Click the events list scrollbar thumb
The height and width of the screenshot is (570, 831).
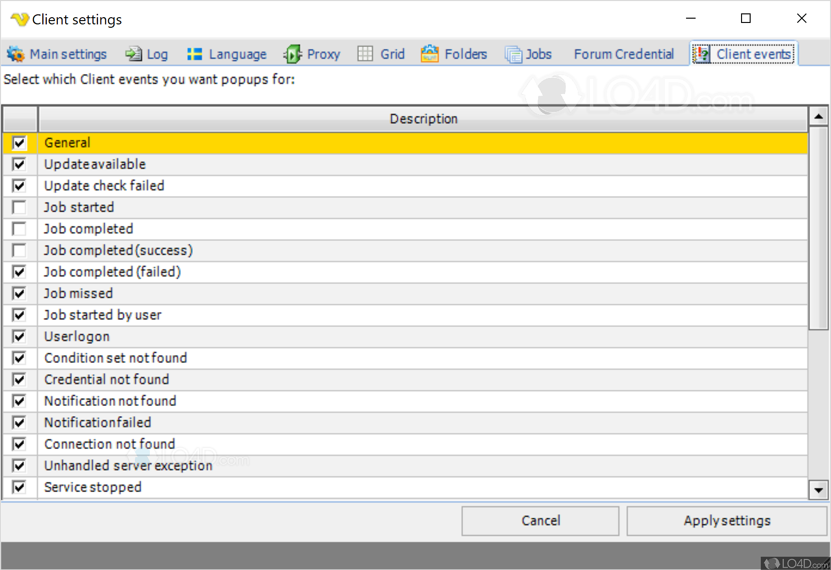(x=818, y=227)
